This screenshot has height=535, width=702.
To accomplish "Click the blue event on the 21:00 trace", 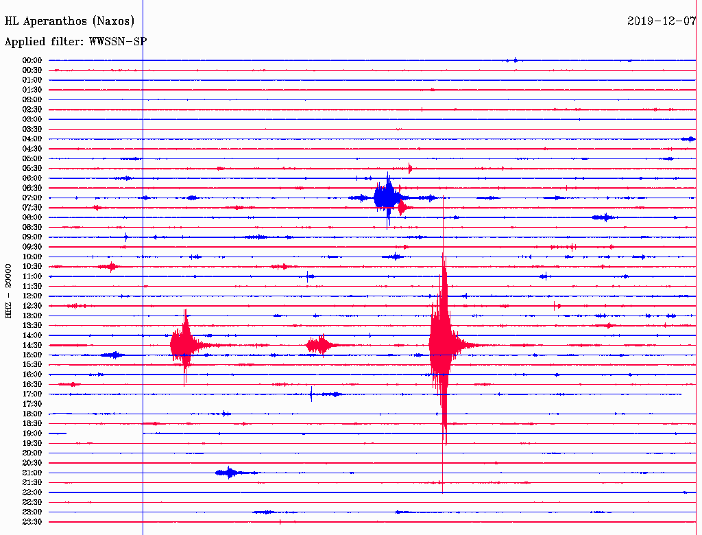I will (x=230, y=473).
